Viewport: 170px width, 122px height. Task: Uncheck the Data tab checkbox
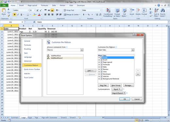[102, 67]
